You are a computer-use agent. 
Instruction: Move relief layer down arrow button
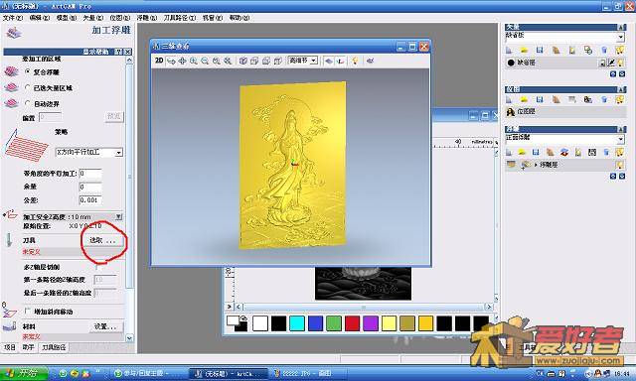coord(622,177)
